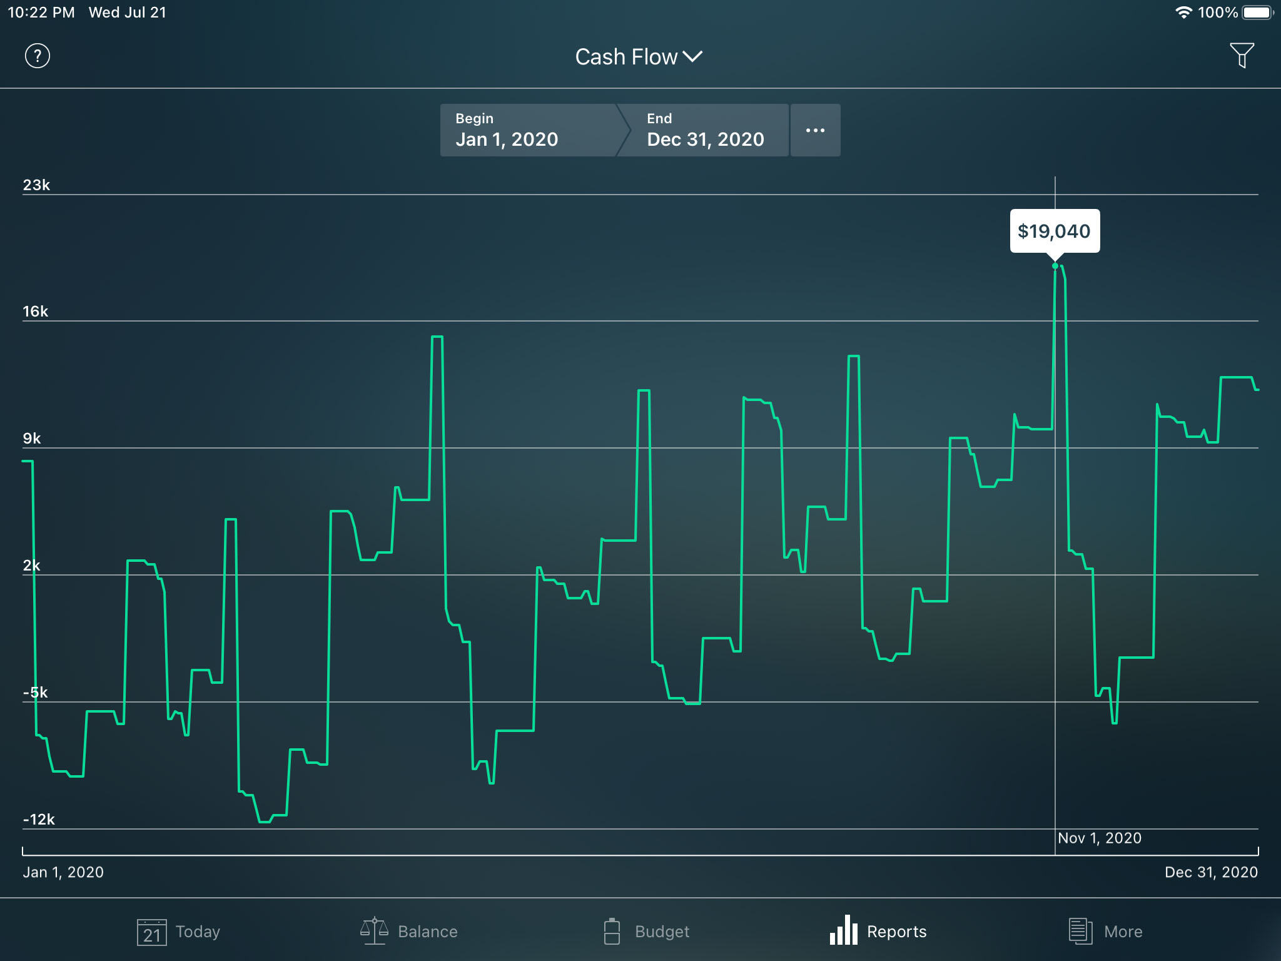Select the Reports tab
1281x961 pixels.
pyautogui.click(x=878, y=932)
